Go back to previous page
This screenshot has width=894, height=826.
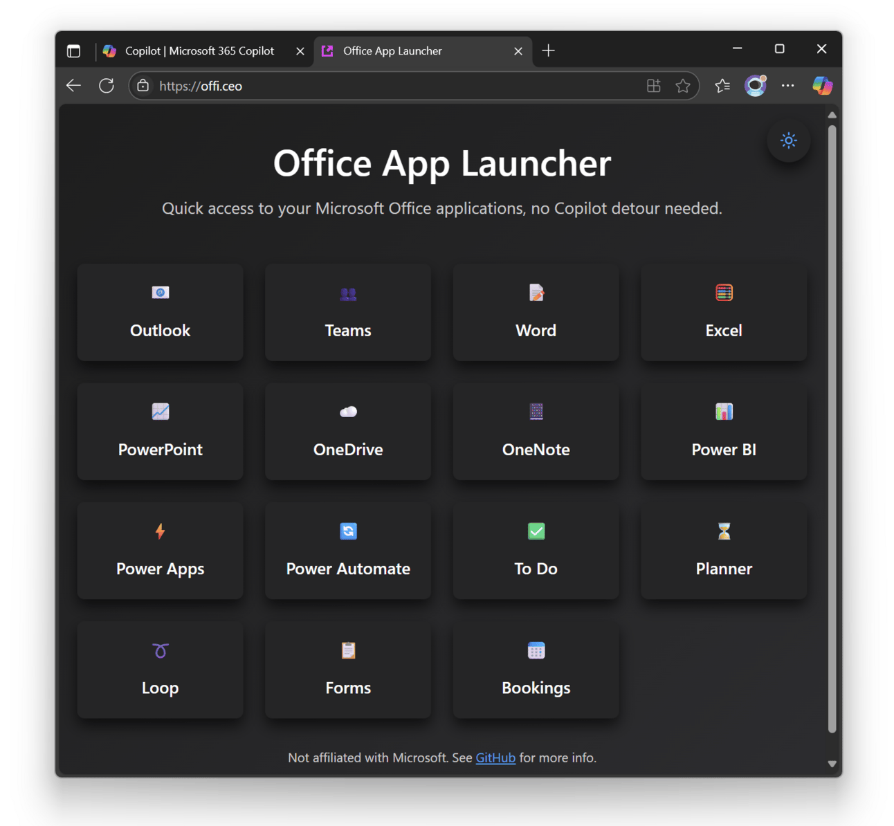[73, 86]
